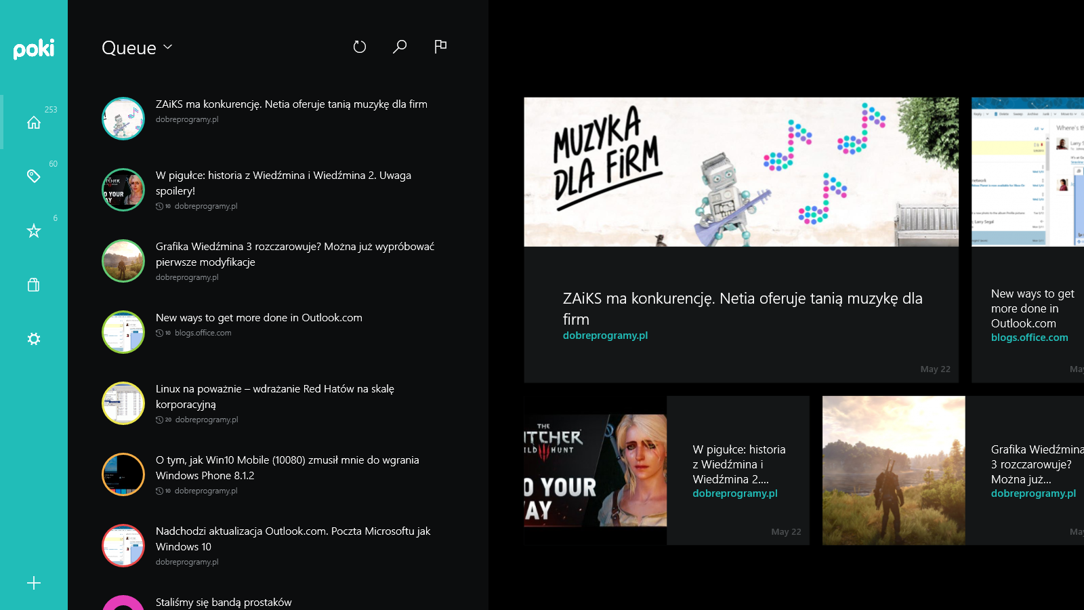The width and height of the screenshot is (1084, 610).
Task: Click thumbnail of 'Linux na poważnie' item
Action: (x=123, y=403)
